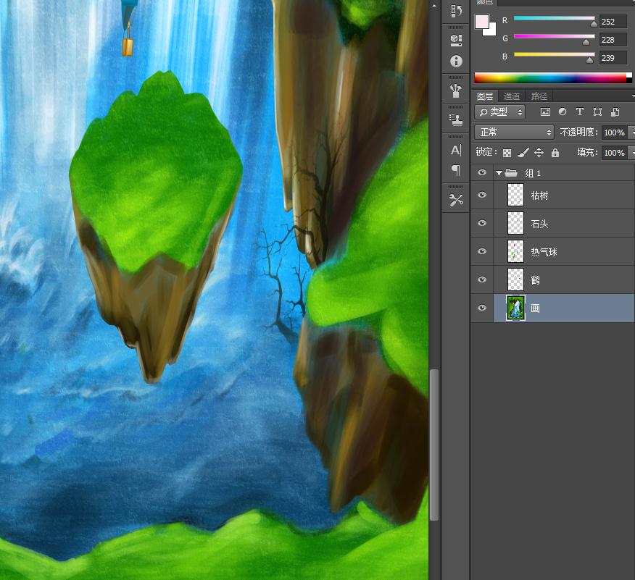
Task: Select the 枯树 layer thumbnail
Action: pyautogui.click(x=515, y=195)
